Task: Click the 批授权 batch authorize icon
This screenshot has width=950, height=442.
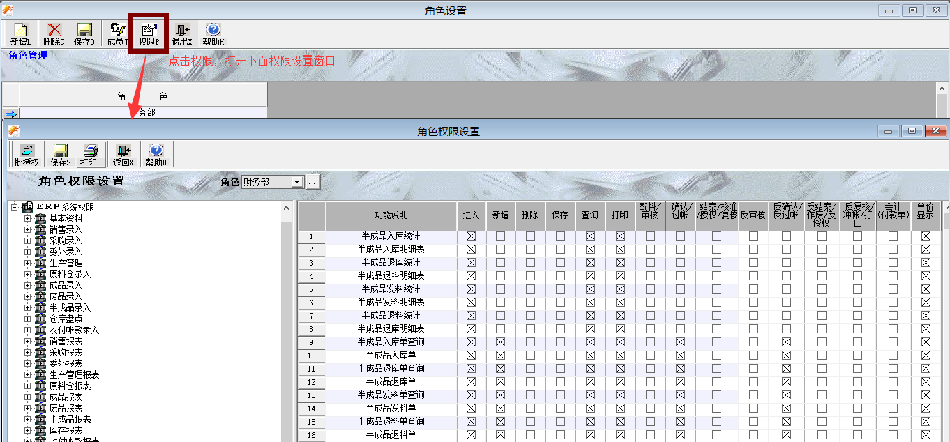Action: 27,153
